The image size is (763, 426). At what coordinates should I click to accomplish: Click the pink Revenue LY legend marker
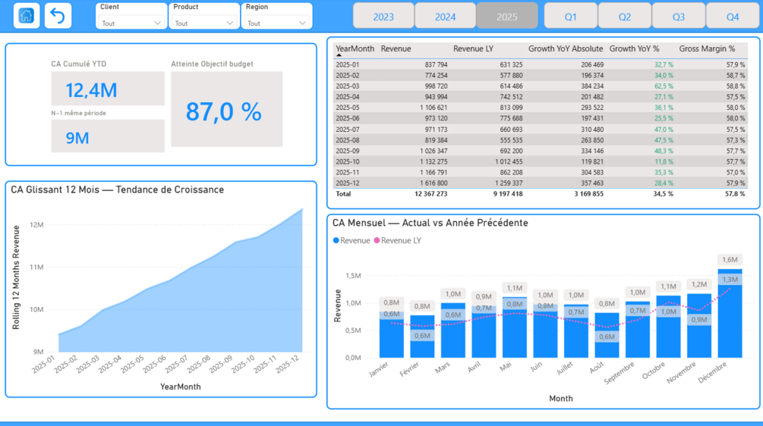[377, 240]
